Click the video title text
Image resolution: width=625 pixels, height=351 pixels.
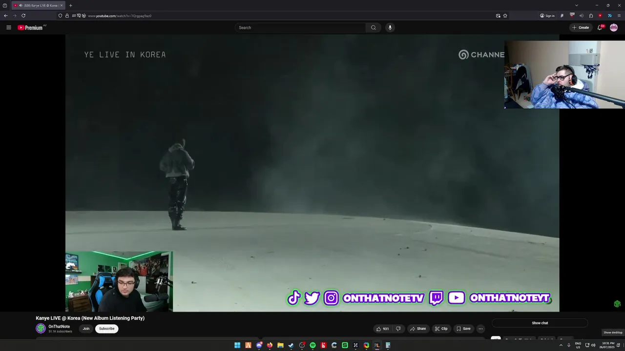click(x=90, y=318)
